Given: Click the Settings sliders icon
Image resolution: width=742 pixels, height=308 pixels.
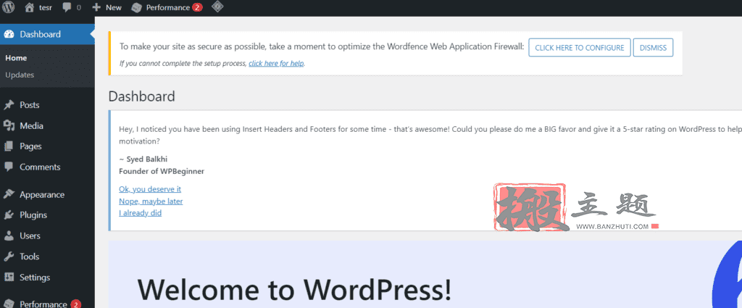Looking at the screenshot, I should (9, 278).
